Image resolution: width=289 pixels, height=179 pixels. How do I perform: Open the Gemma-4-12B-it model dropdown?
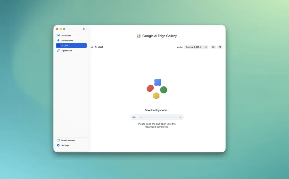pyautogui.click(x=196, y=47)
